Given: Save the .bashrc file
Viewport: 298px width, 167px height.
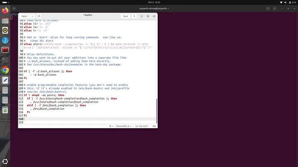Looking at the screenshot, I should (x=125, y=16).
